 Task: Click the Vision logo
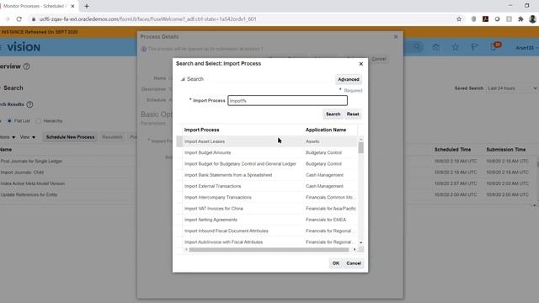click(24, 47)
